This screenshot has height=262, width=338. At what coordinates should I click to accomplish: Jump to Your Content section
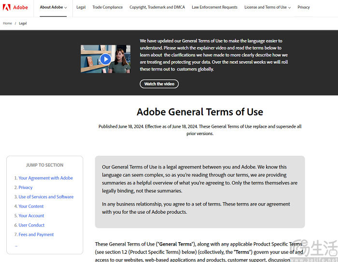point(31,206)
